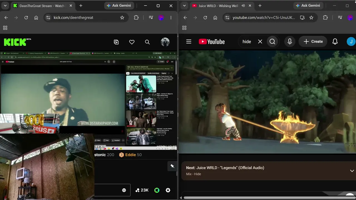
Task: Open the emoji picker in Kick chat
Action: coord(124,190)
